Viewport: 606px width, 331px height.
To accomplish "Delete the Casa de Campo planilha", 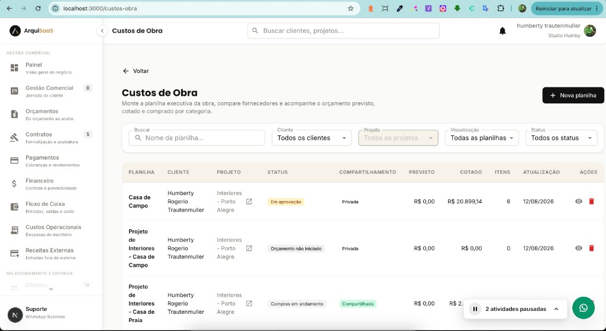I will (591, 202).
